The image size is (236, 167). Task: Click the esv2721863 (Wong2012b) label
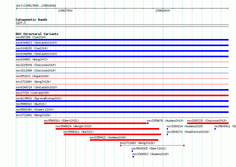137,143
